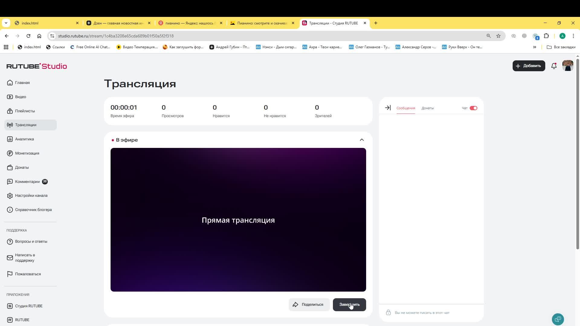Open the Монетизация section
580x326 pixels.
click(x=27, y=153)
